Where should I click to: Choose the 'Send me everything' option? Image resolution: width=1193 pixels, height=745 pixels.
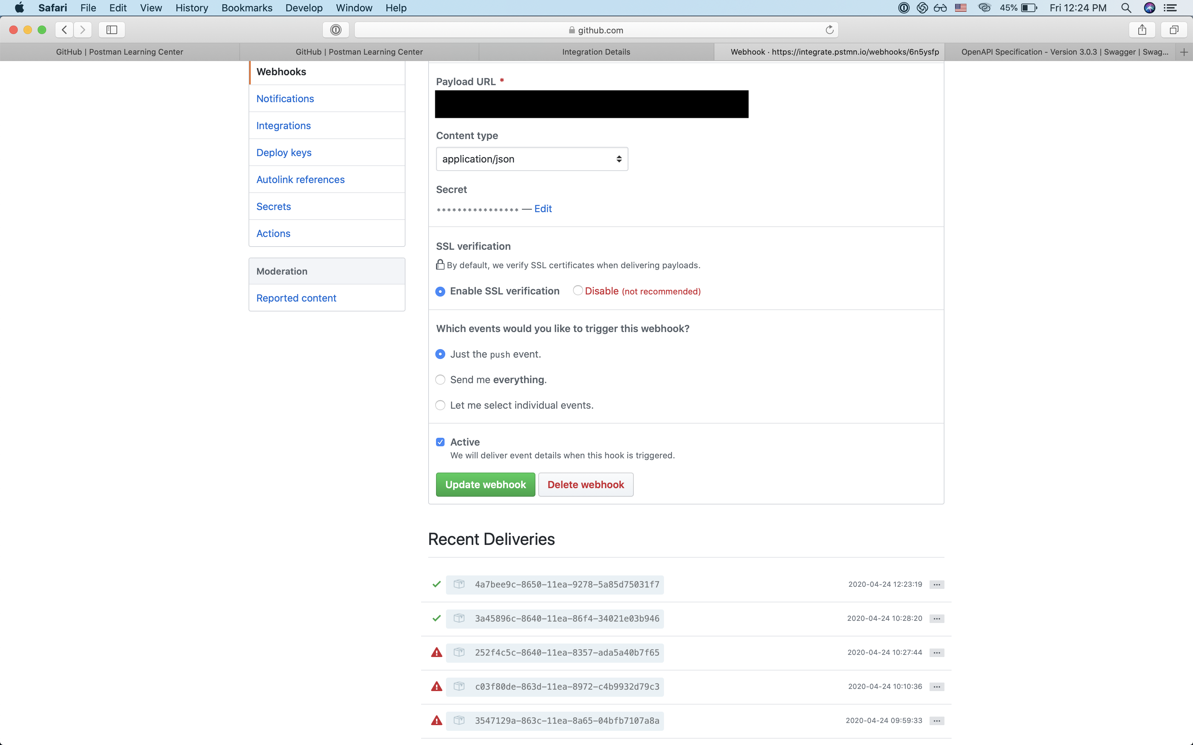(440, 379)
